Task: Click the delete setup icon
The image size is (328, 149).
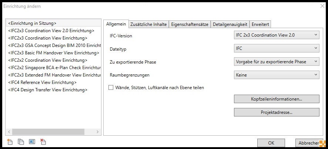Action: [x=43, y=142]
